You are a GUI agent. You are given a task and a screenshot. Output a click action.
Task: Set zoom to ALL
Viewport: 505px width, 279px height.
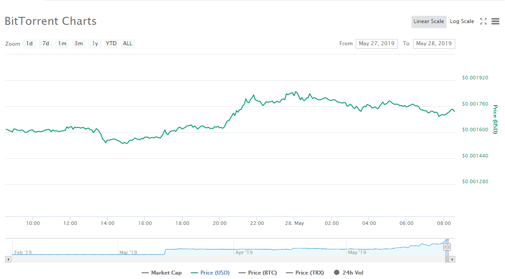[127, 43]
